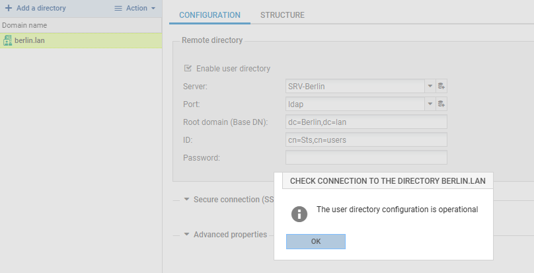This screenshot has height=273, width=534.
Task: Click the plus icon for Add a directory
Action: (8, 8)
